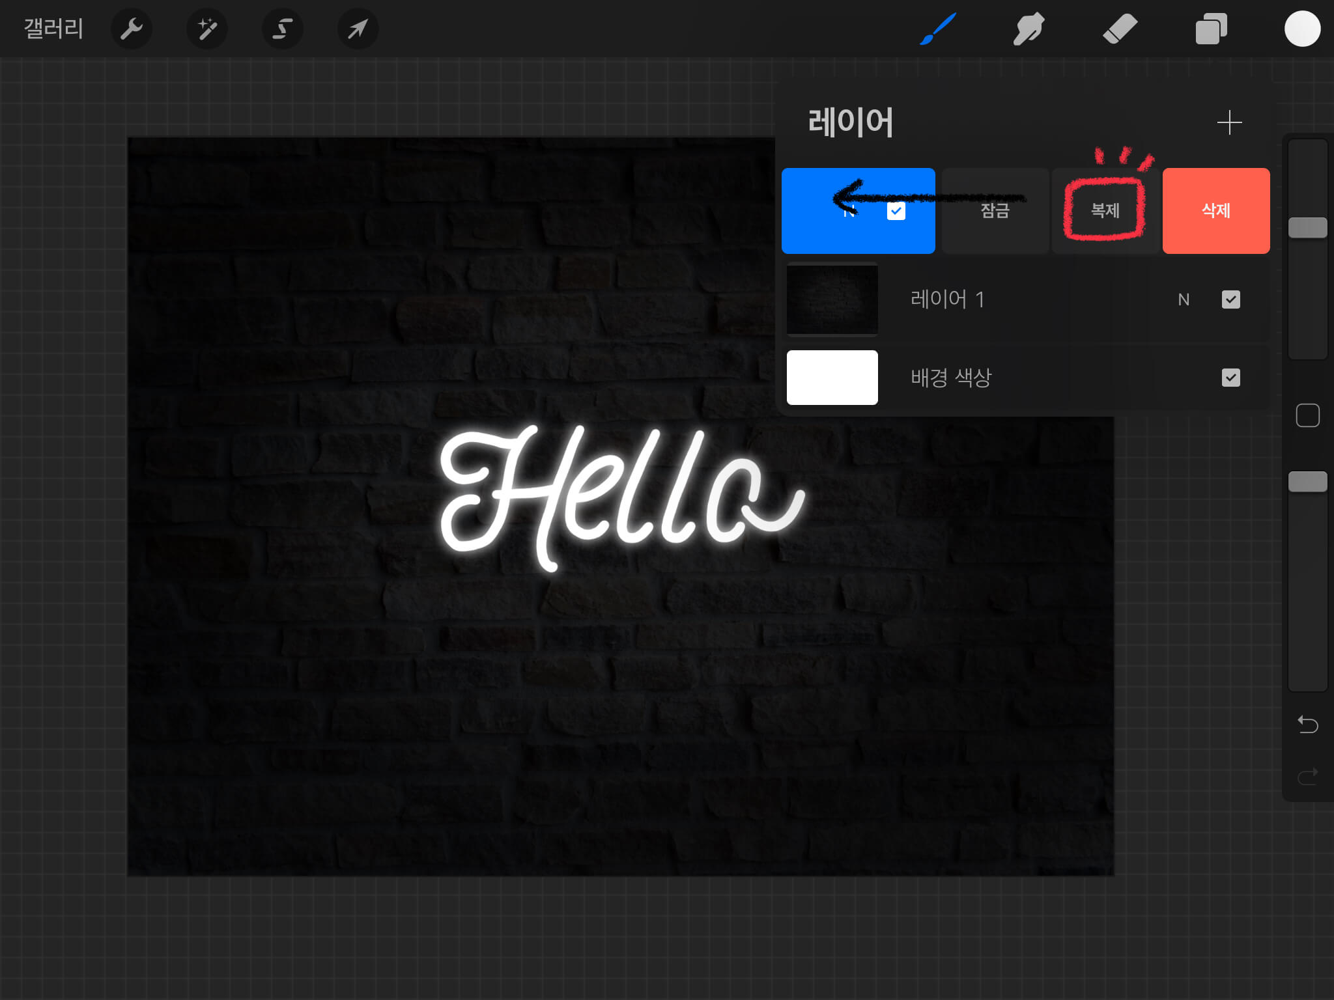The width and height of the screenshot is (1334, 1000).
Task: Open the Adjustments magic wand menu
Action: 207,29
